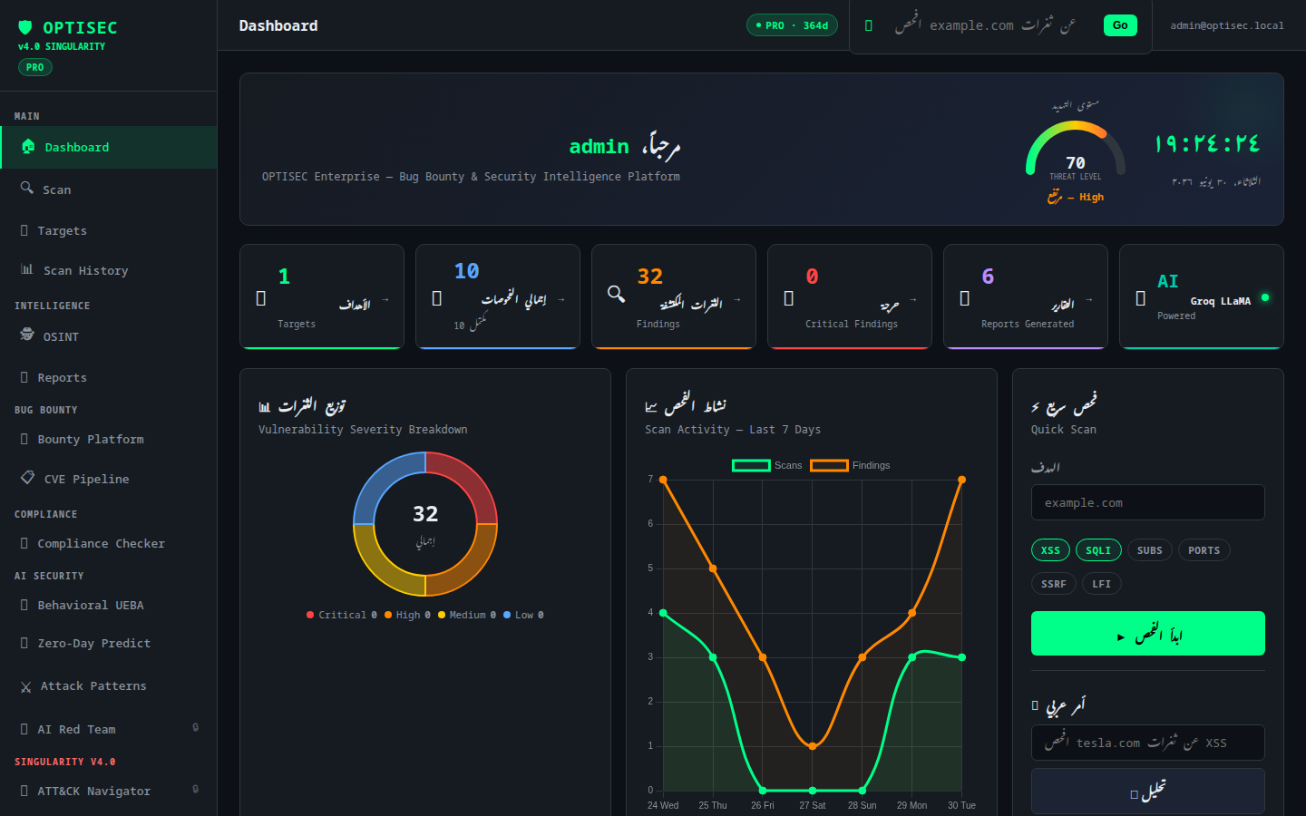
Task: Open CVE Pipeline via its tag icon
Action: pos(28,477)
